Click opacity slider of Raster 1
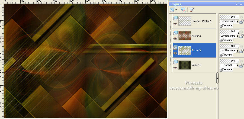The image size is (244, 119). [229, 61]
